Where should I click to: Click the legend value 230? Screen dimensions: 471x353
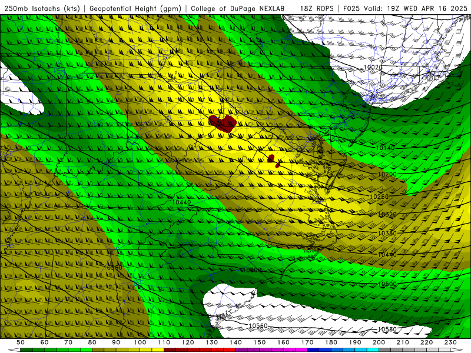(450, 342)
